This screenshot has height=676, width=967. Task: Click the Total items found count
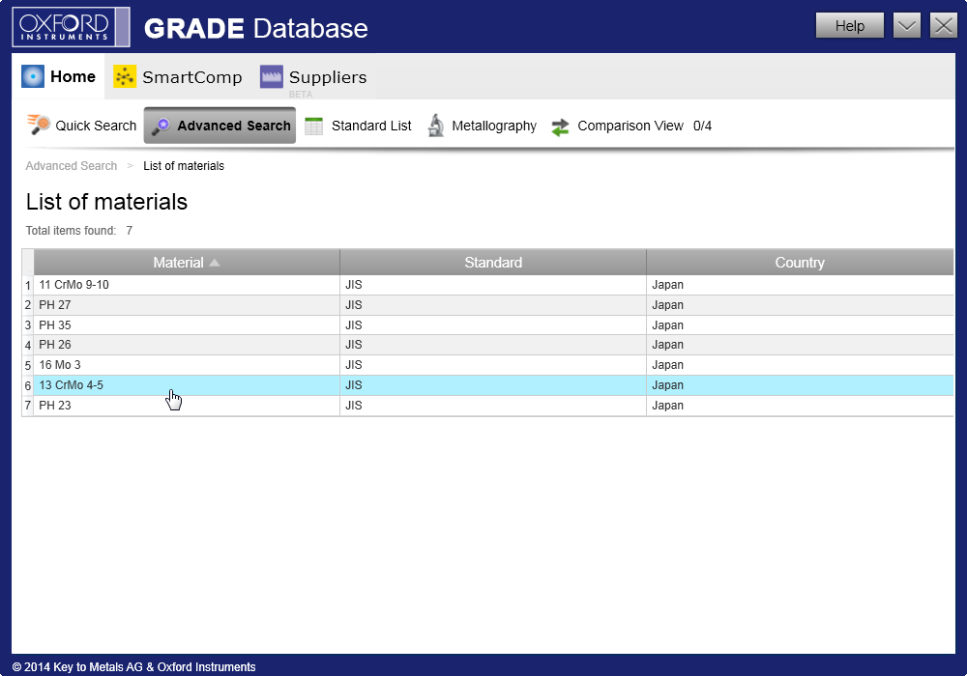129,230
